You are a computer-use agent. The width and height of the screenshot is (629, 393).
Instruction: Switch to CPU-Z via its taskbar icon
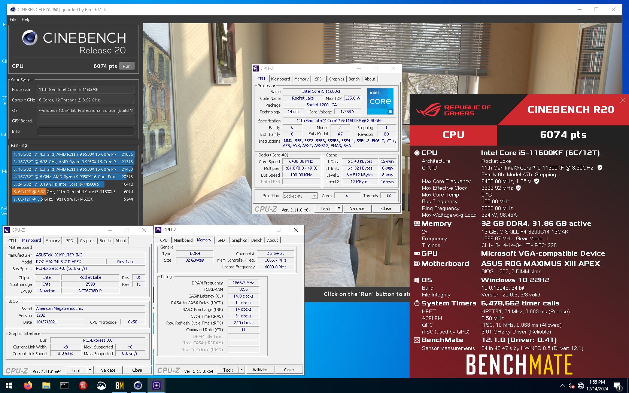(x=156, y=385)
